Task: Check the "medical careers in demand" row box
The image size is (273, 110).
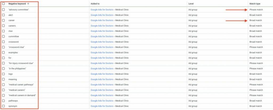Action: [x=3, y=95]
